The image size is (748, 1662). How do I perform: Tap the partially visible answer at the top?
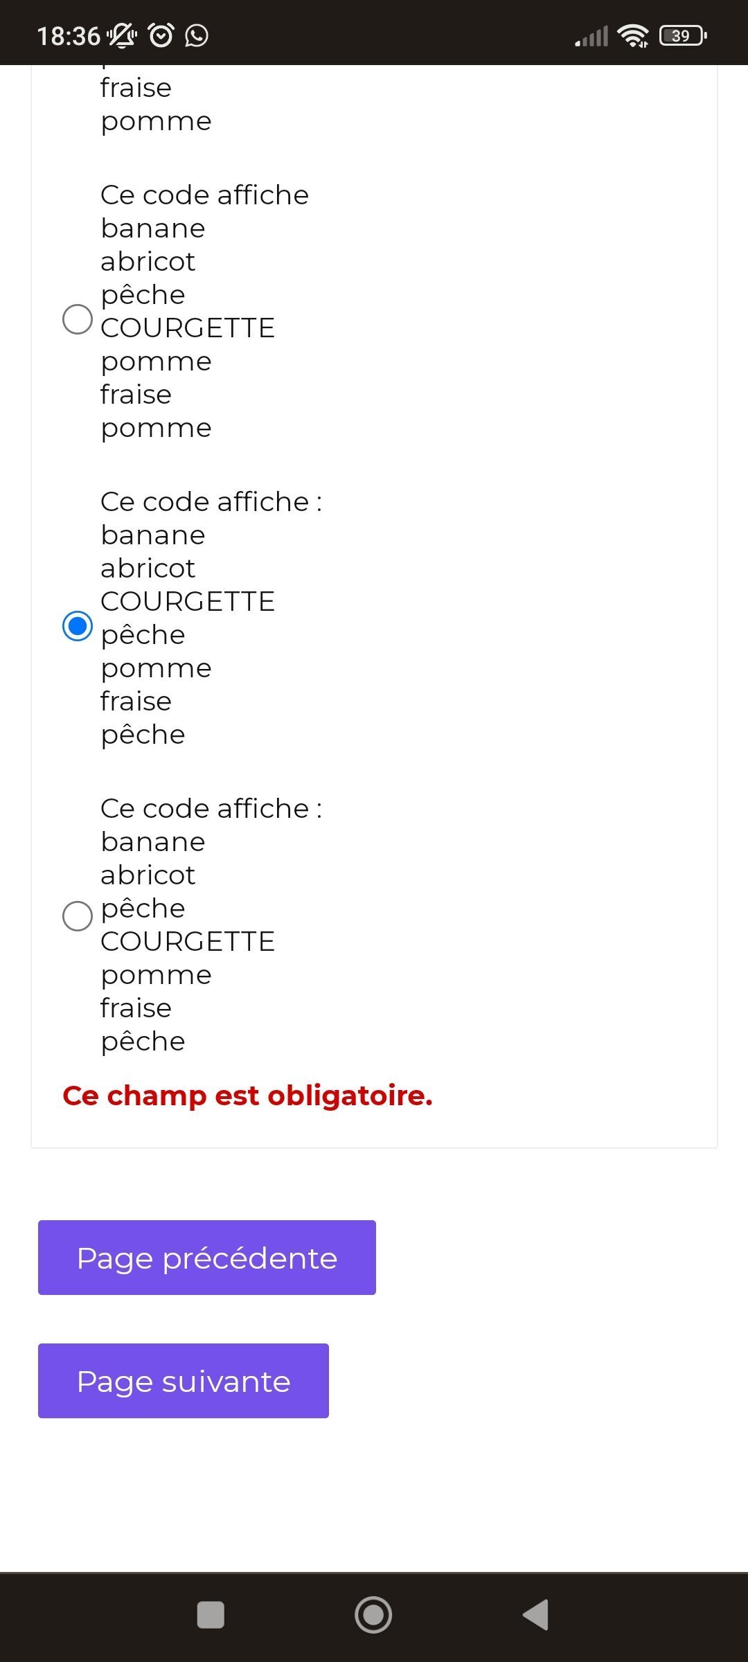[x=156, y=104]
